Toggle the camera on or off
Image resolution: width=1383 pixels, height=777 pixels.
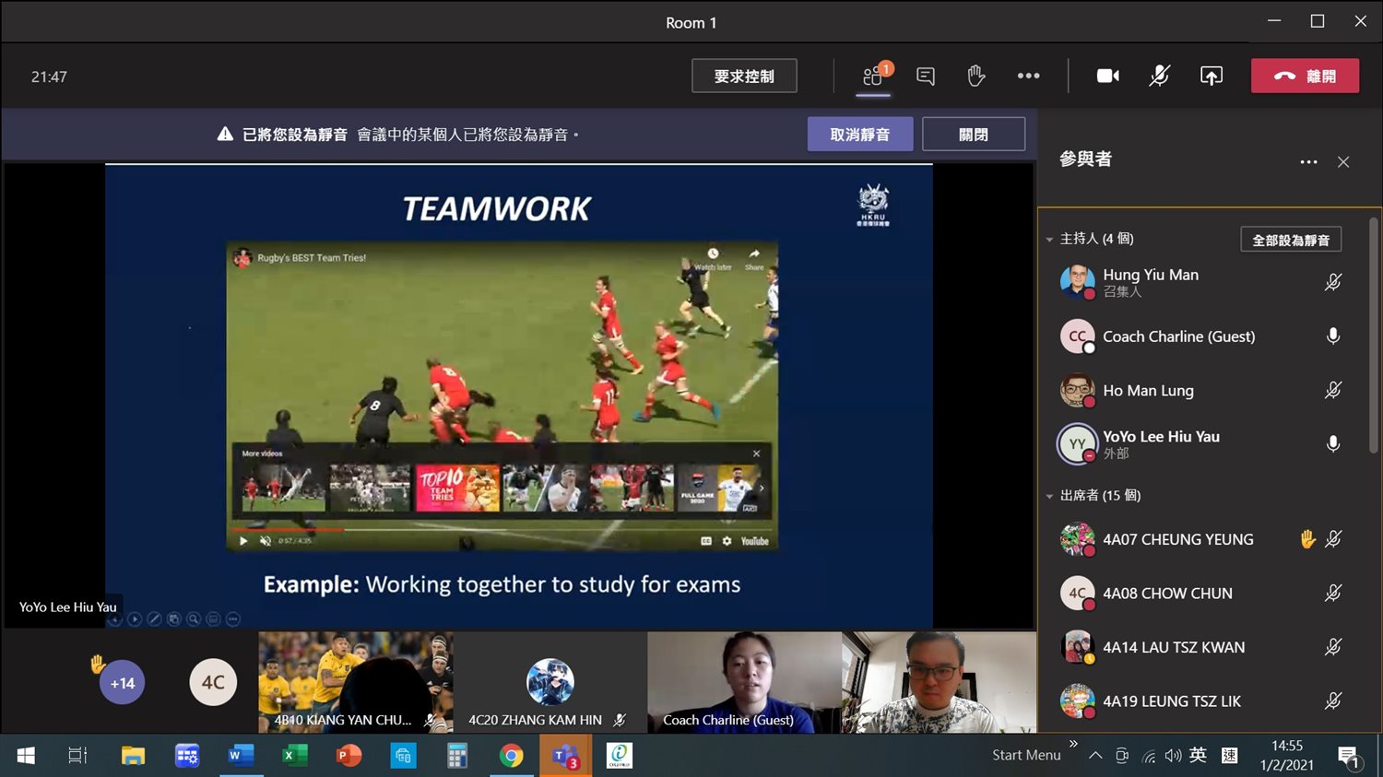(x=1108, y=77)
